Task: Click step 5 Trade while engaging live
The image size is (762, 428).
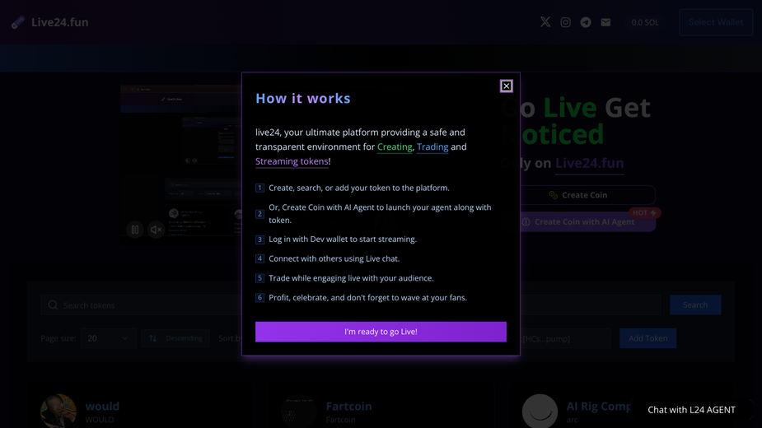Action: (351, 278)
